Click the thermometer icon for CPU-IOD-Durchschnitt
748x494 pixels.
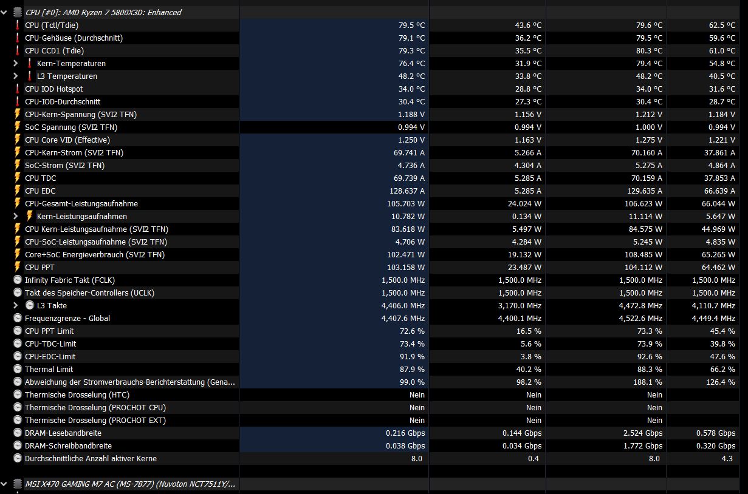pos(17,101)
